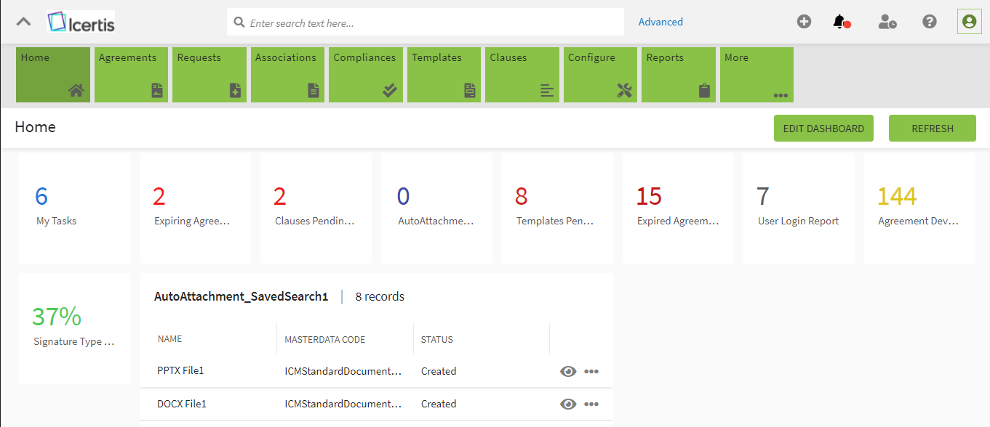Collapse the header with the up chevron

[x=23, y=22]
